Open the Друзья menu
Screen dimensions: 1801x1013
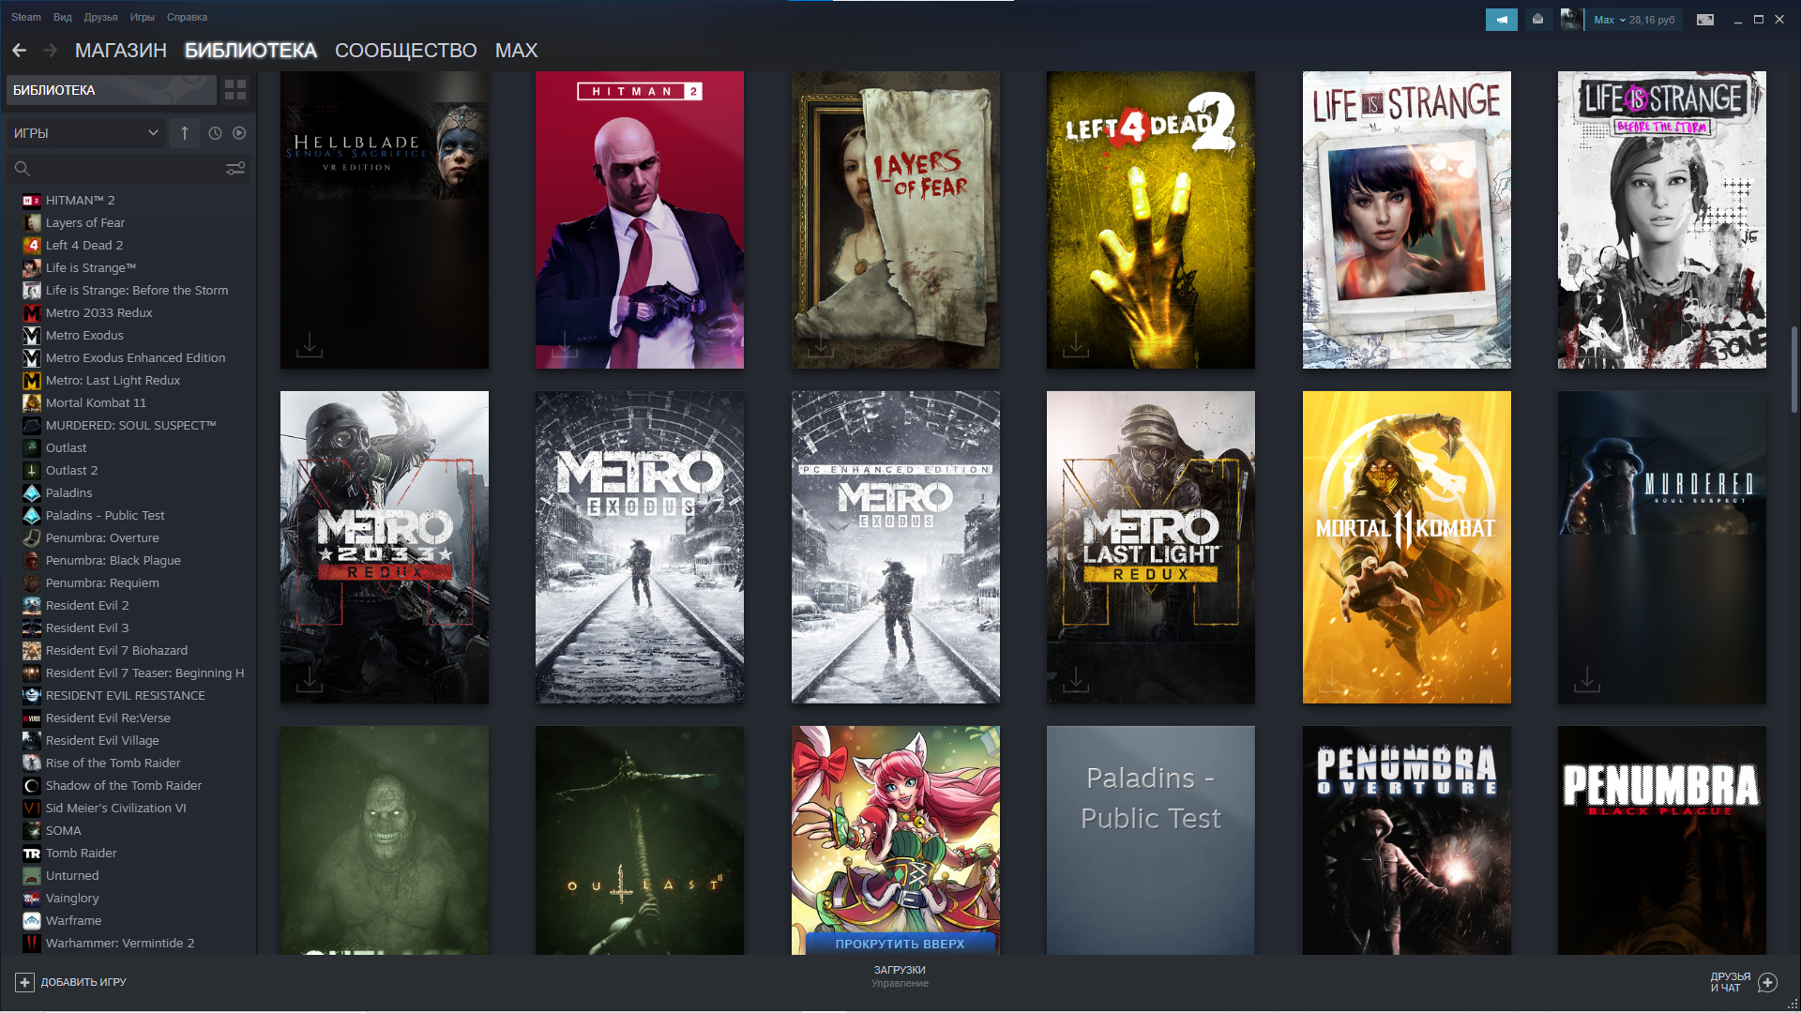click(100, 17)
